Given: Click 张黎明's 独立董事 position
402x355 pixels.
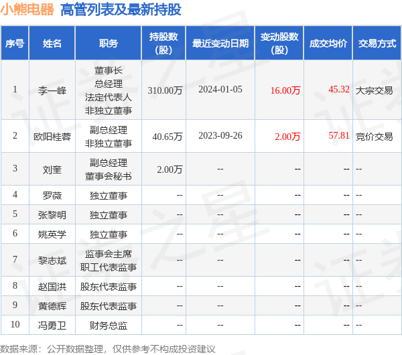Looking at the screenshot, I should 109,214.
